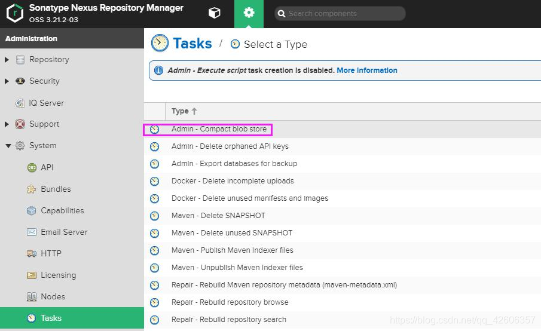Viewport: 541px width, 331px height.
Task: Click the Tasks clock icon in sidebar
Action: pos(32,318)
